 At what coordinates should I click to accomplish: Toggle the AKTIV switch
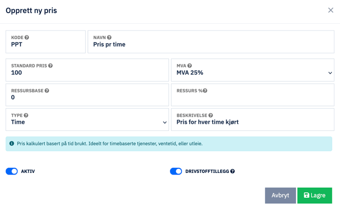12,171
